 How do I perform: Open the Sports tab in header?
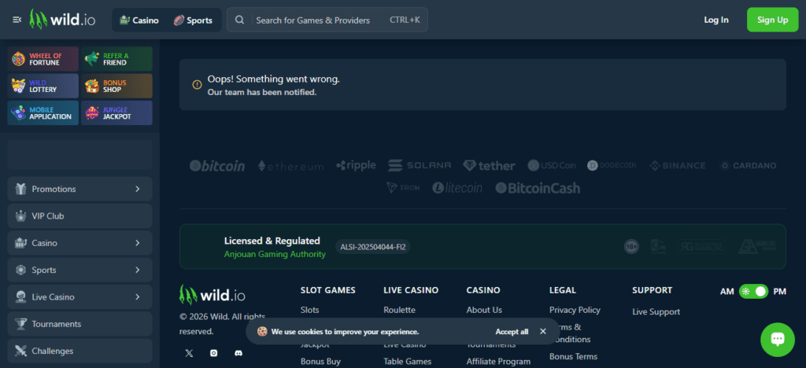pos(193,20)
